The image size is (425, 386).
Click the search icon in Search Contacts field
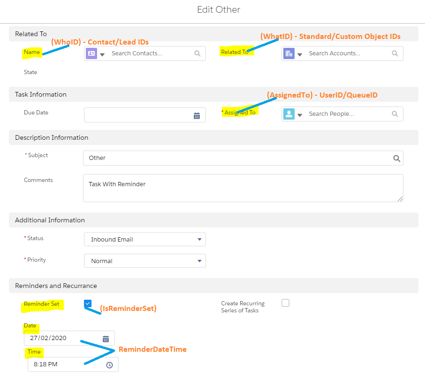click(x=197, y=53)
